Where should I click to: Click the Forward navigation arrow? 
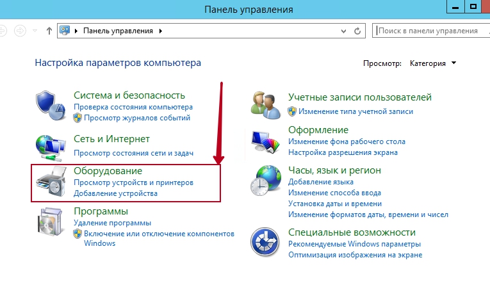coord(20,31)
